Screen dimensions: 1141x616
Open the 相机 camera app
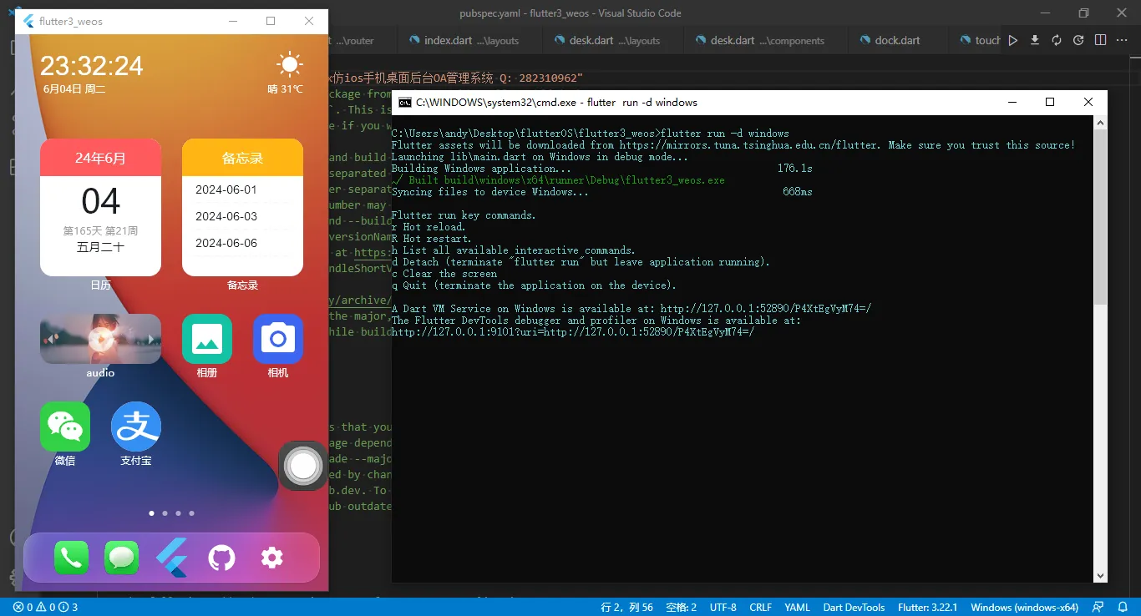[x=278, y=339]
